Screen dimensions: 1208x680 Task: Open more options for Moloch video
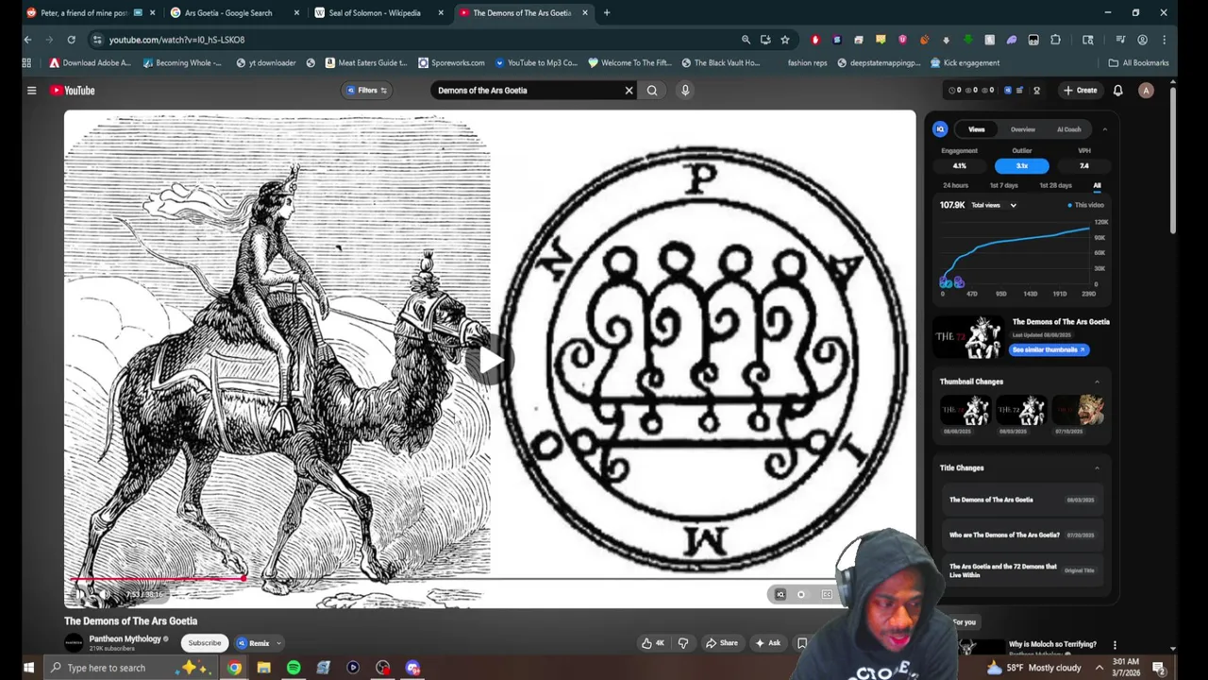point(1115,645)
